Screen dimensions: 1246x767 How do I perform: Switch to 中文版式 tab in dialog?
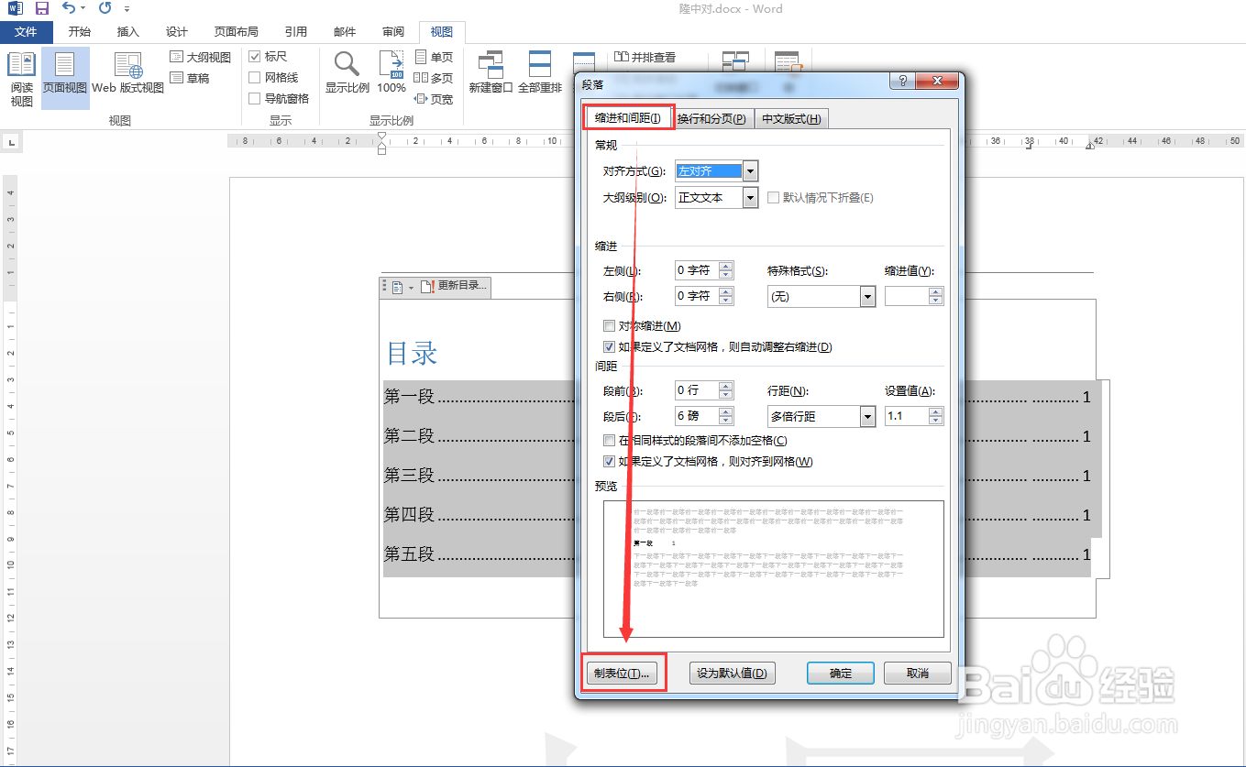coord(791,119)
